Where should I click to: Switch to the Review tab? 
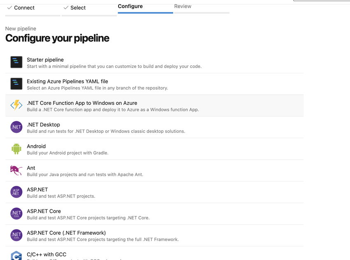[182, 6]
